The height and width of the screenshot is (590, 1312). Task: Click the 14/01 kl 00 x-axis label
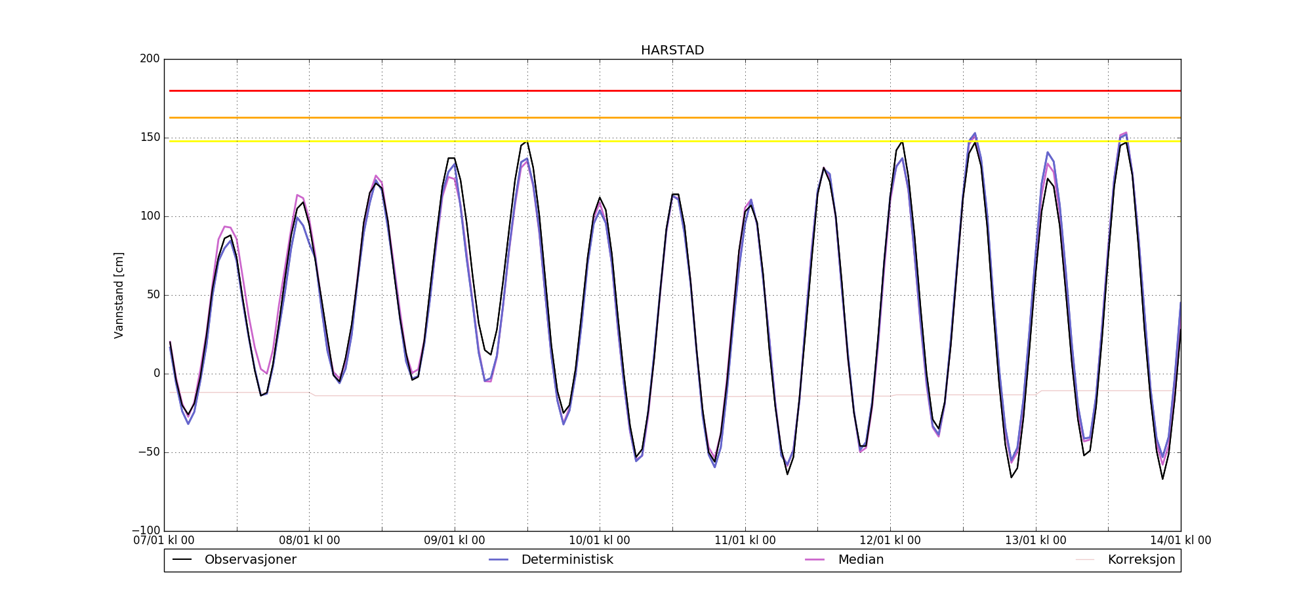1180,541
